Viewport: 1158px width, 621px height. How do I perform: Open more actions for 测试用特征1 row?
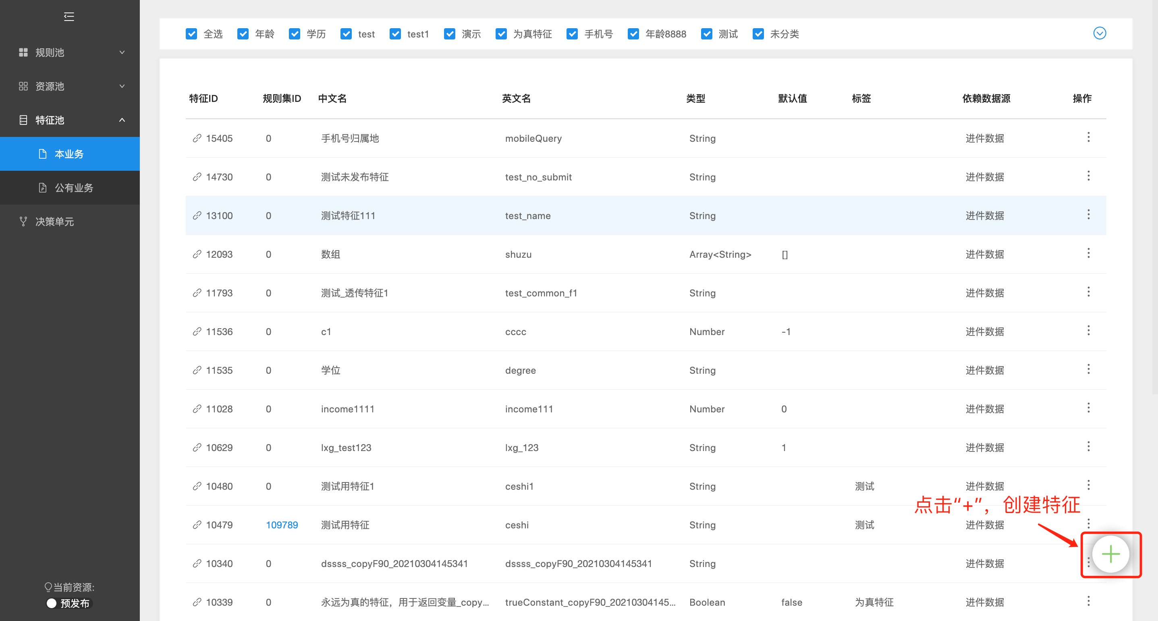[1088, 485]
